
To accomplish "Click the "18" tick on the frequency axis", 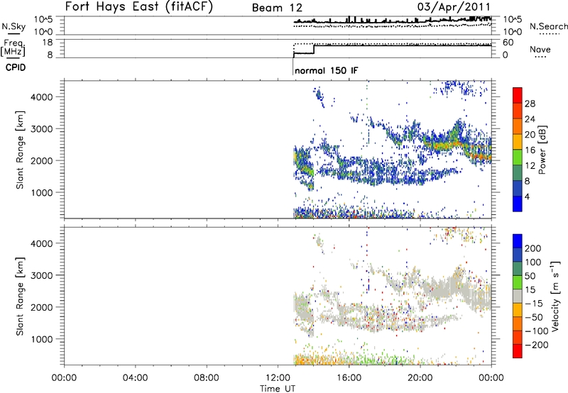I will pyautogui.click(x=48, y=43).
